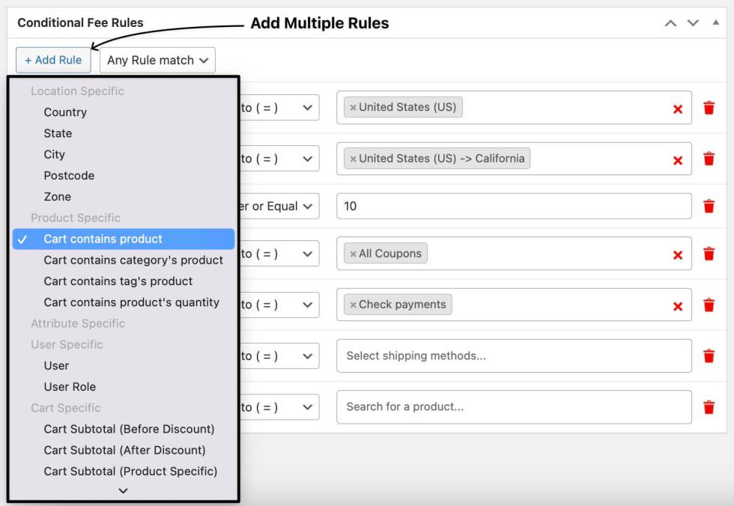This screenshot has width=734, height=506.
Task: Click the + Add Rule button
Action: pyautogui.click(x=53, y=60)
